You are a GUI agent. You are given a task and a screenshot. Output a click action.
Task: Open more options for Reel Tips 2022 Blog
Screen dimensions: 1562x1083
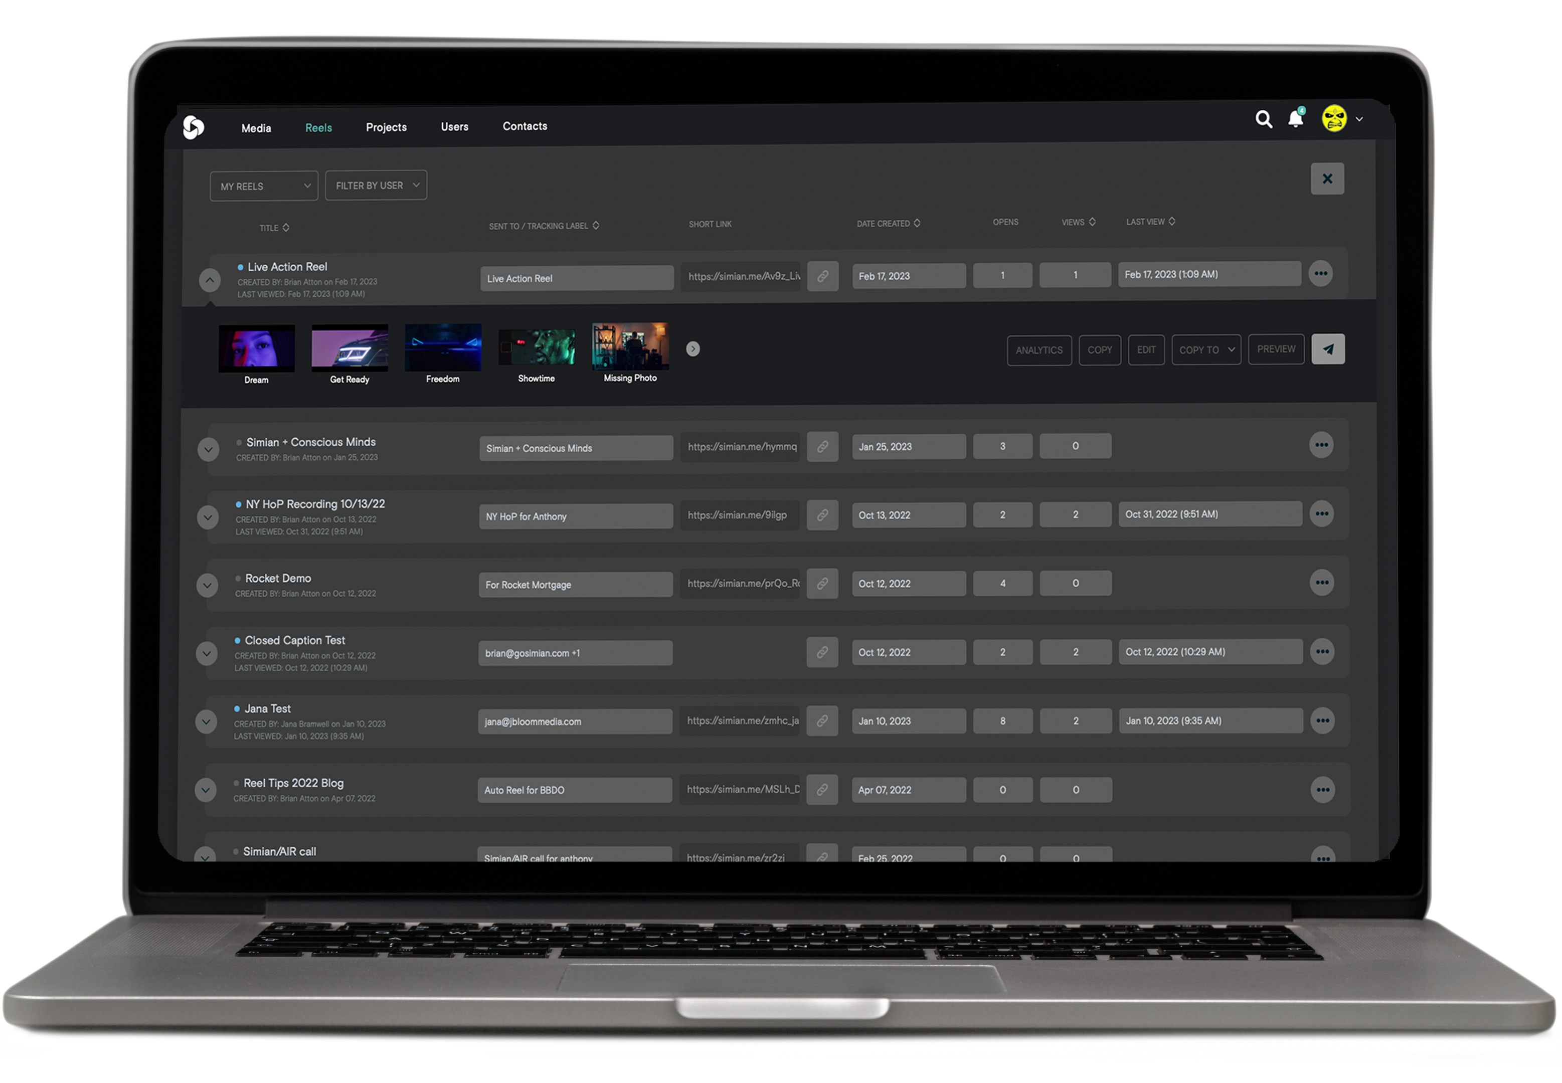(1322, 790)
